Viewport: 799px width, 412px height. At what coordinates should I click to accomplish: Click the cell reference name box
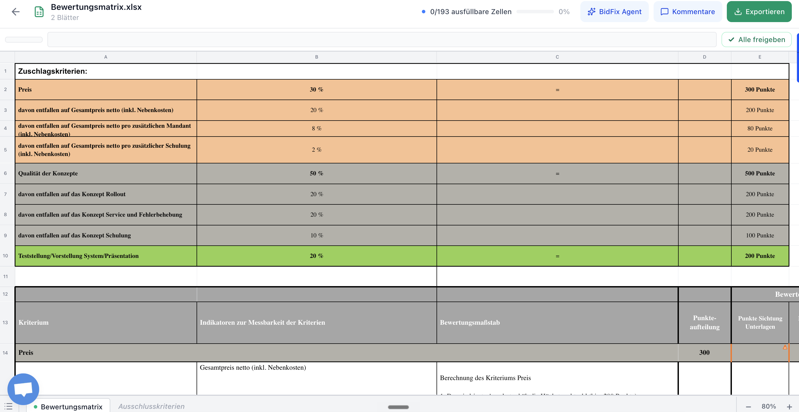coord(24,40)
